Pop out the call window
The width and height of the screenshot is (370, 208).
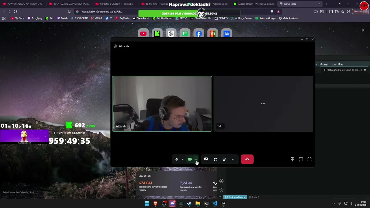(x=301, y=159)
